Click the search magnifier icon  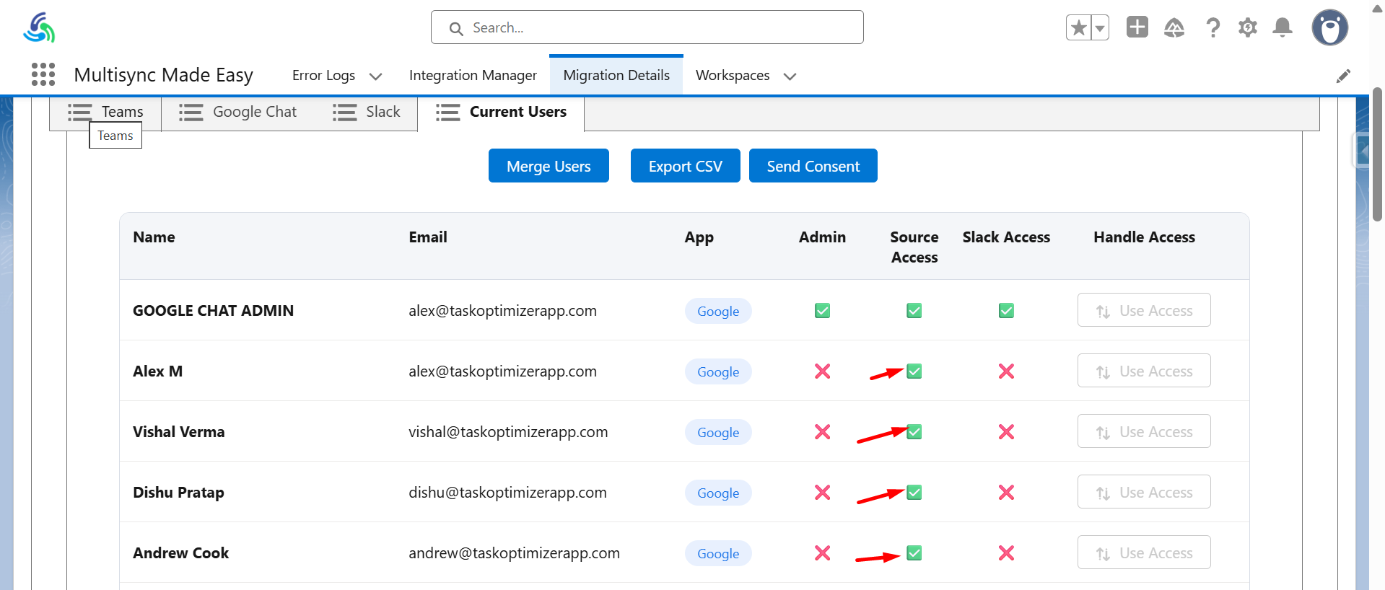[x=456, y=28]
